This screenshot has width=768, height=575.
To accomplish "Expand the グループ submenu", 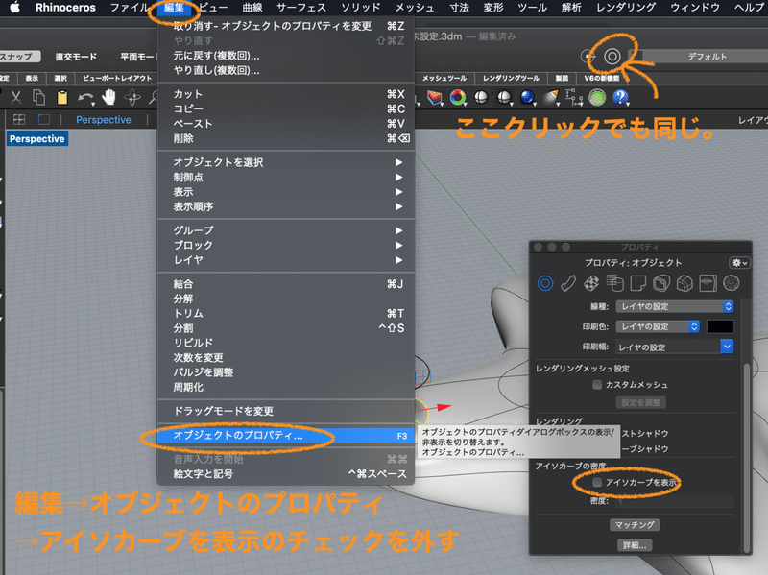I will coord(285,230).
